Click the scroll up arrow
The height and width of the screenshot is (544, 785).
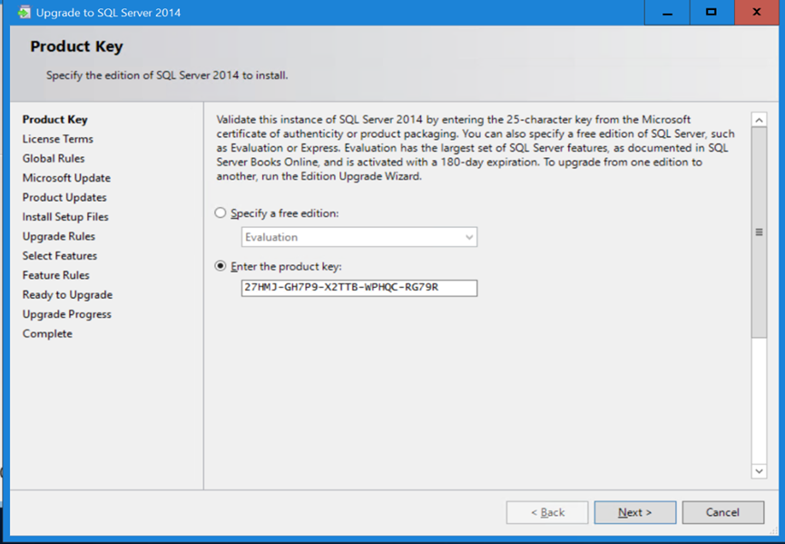[x=759, y=120]
